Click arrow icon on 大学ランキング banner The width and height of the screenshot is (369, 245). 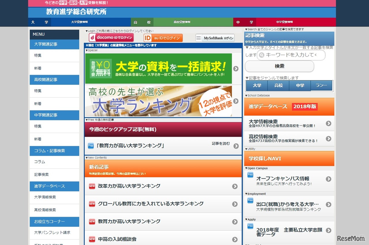coord(236,101)
